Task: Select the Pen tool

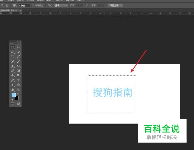Action: click(x=13, y=80)
